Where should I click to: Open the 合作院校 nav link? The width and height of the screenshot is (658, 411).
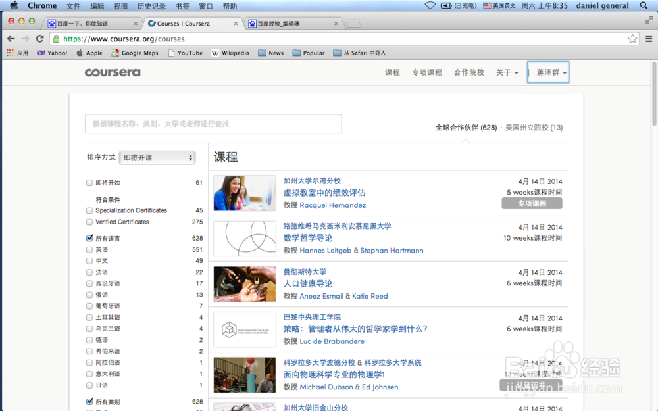pyautogui.click(x=469, y=72)
